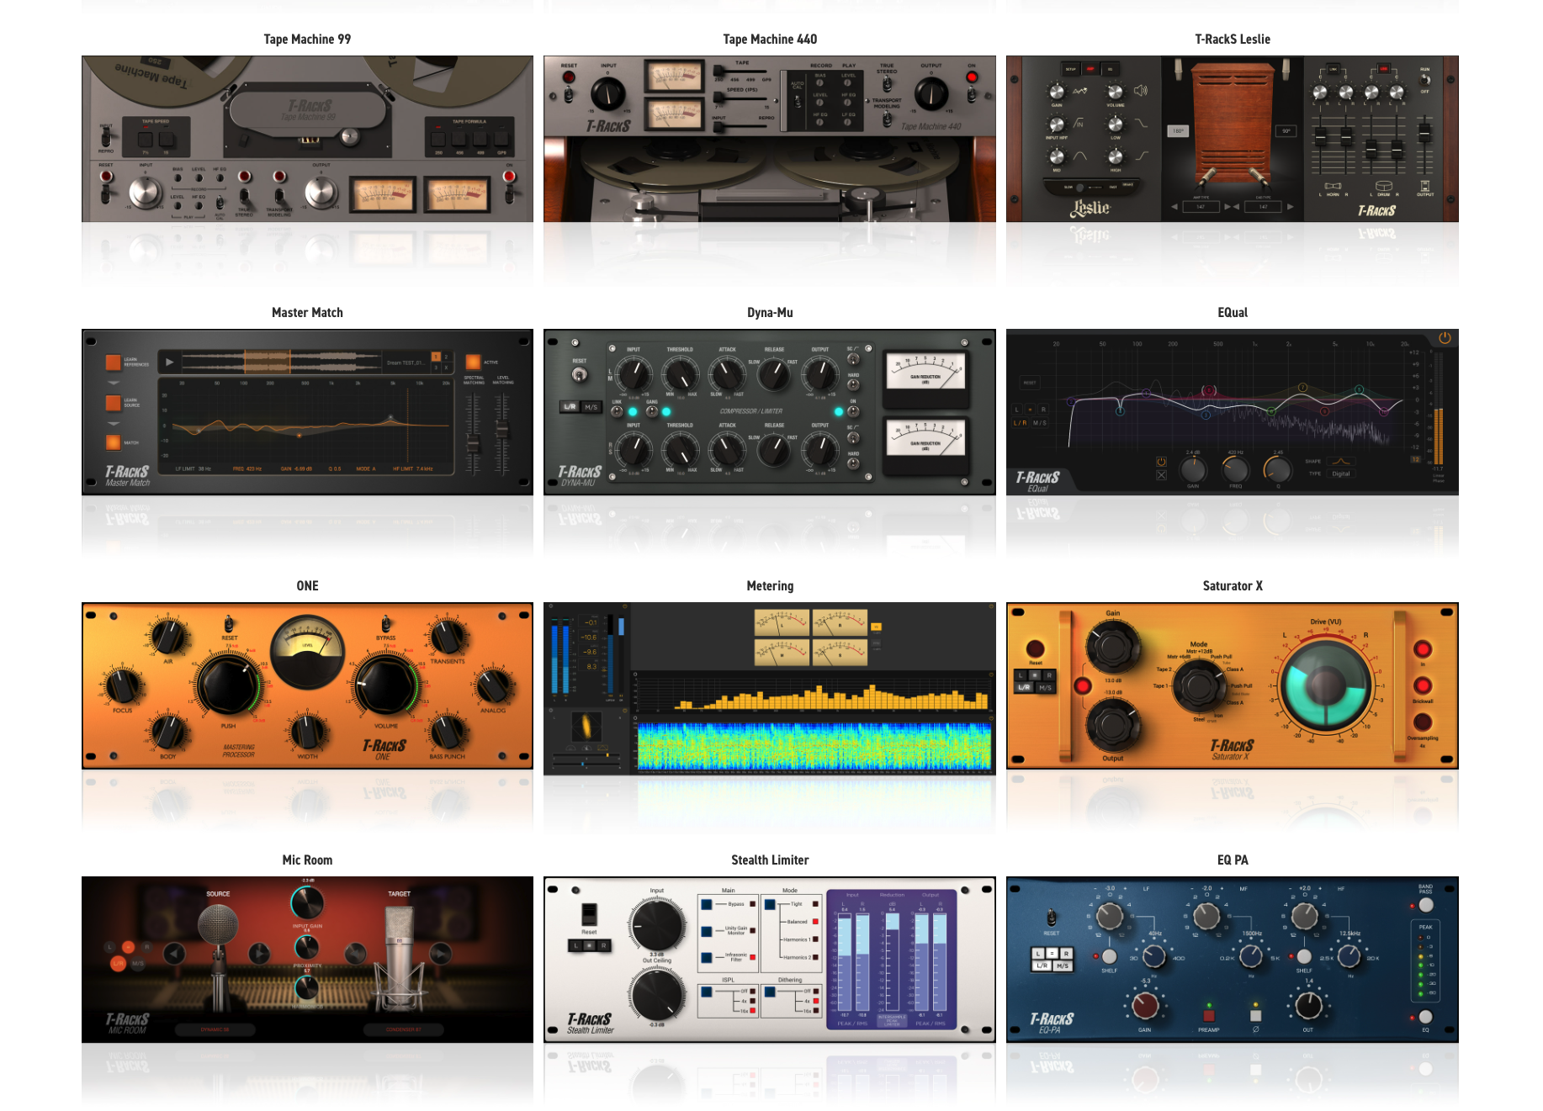Screen dimensions: 1543x1111
Task: Toggle the Active button in Master Match
Action: point(473,362)
